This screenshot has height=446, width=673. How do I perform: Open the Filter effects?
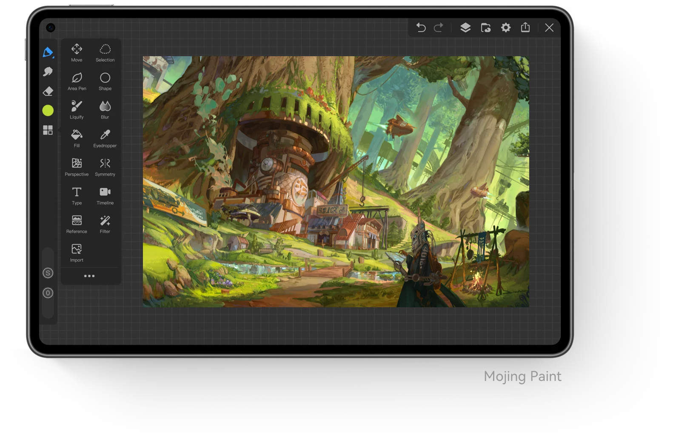coord(105,224)
